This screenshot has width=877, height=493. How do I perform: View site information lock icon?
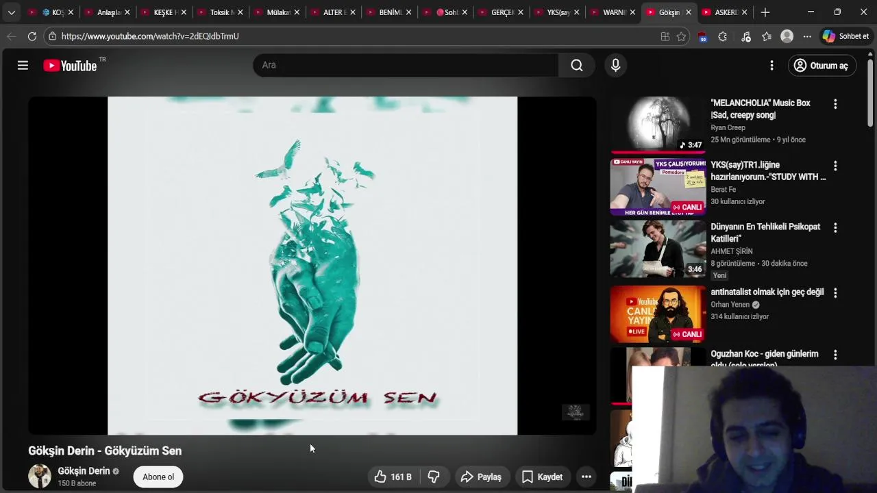tap(52, 36)
